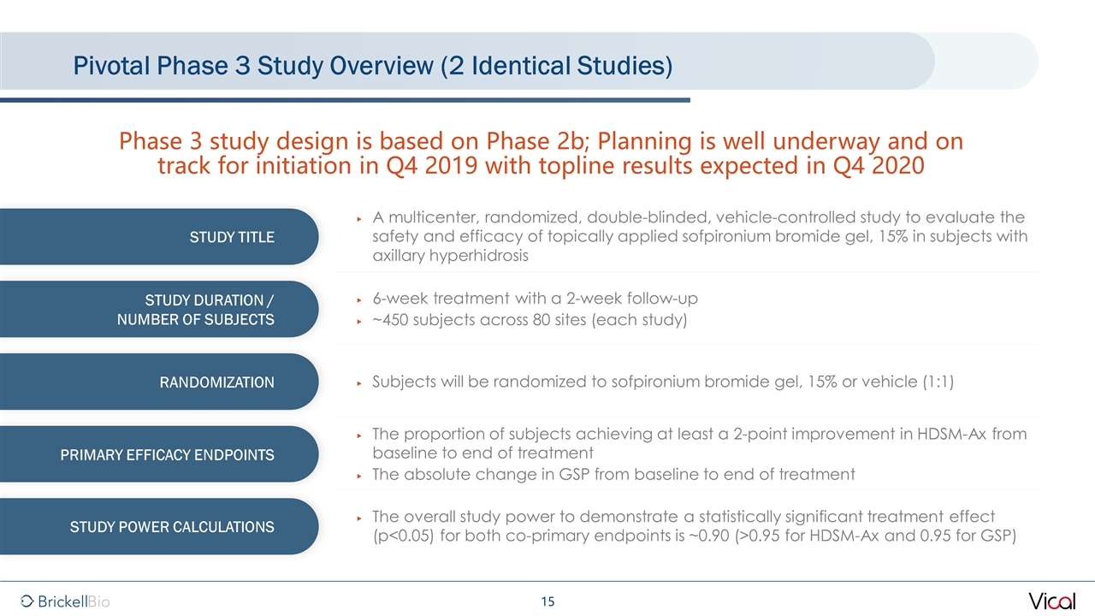1095x616 pixels.
Task: Select the RANDOMIZATION label
Action: (x=216, y=382)
